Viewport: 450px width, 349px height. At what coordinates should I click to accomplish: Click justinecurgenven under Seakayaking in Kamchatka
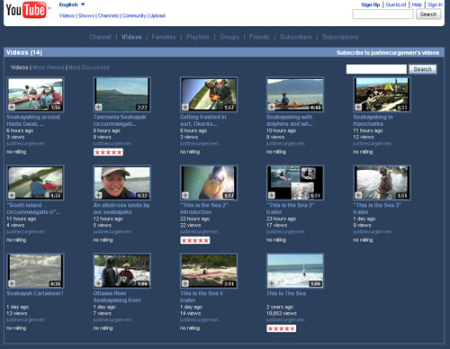tap(372, 144)
